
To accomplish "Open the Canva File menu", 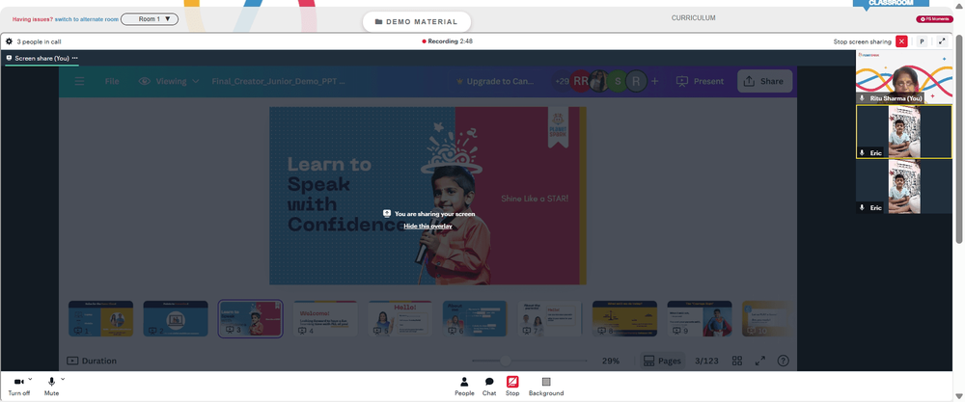I will click(x=112, y=81).
